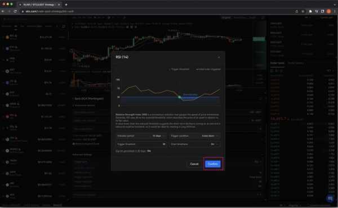Open a new browser tab
Image resolution: width=338 pixels, height=208 pixels.
[x=66, y=4]
